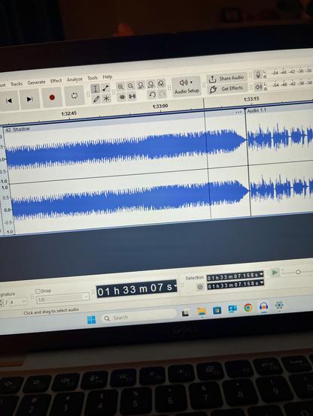Click the record meter microphone icon

click(x=257, y=74)
